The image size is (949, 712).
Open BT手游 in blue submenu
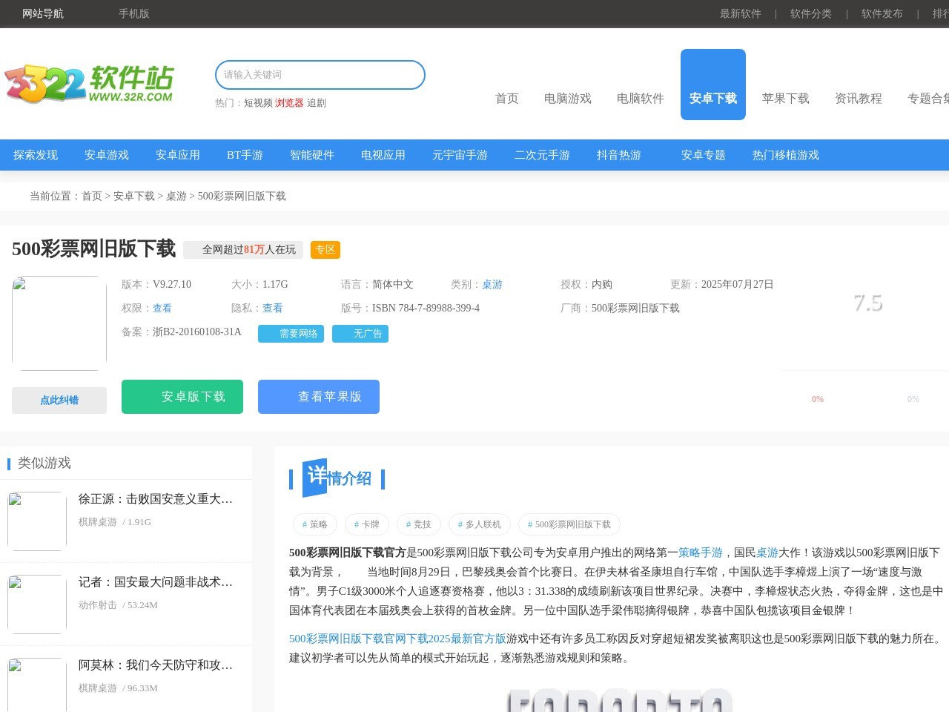pos(245,155)
